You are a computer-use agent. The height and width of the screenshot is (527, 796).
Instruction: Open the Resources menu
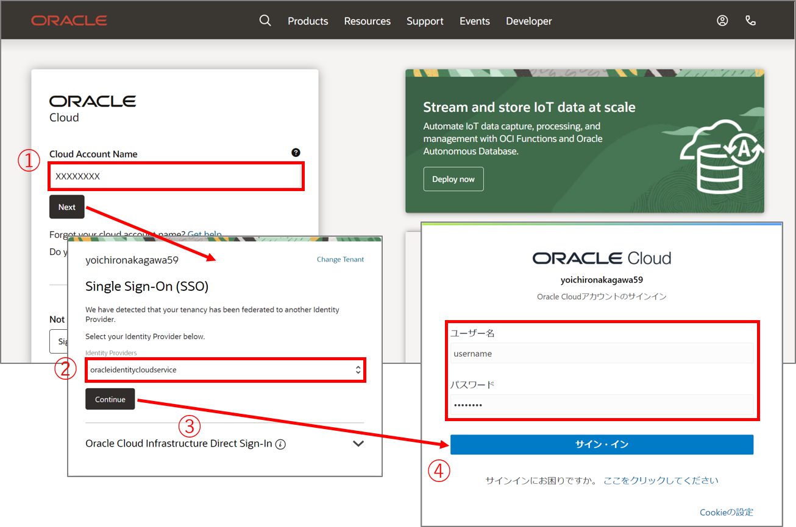(368, 21)
